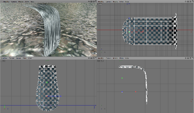Click the zoom-camera icon in the perspective viewport
The height and width of the screenshot is (113, 194).
point(91,1)
